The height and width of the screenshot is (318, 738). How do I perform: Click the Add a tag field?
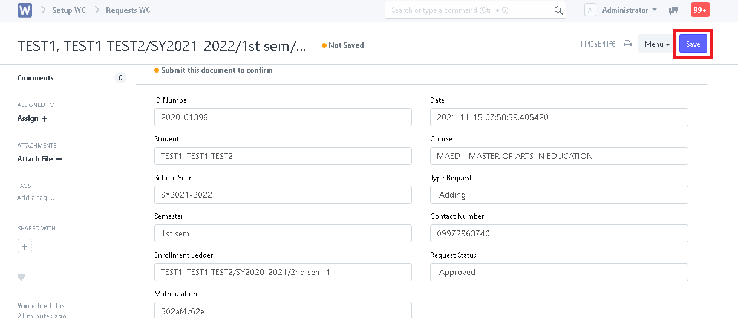point(36,198)
